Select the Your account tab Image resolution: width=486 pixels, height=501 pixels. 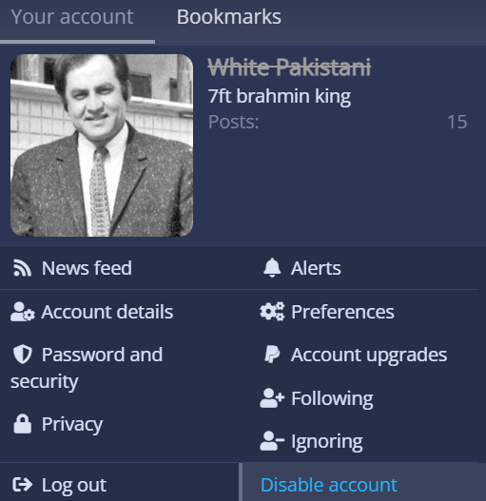[72, 16]
